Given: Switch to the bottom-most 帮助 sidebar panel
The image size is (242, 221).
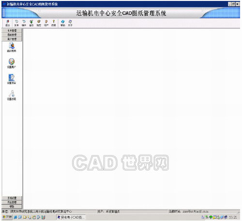Looking at the screenshot, I should point(12,207).
